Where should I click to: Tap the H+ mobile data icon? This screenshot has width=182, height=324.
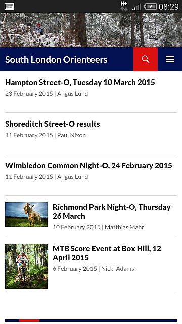click(x=124, y=6)
